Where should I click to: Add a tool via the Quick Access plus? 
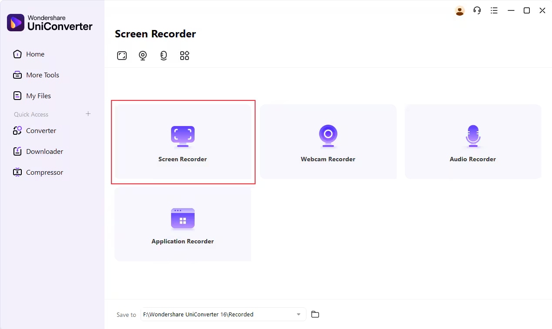coord(88,114)
